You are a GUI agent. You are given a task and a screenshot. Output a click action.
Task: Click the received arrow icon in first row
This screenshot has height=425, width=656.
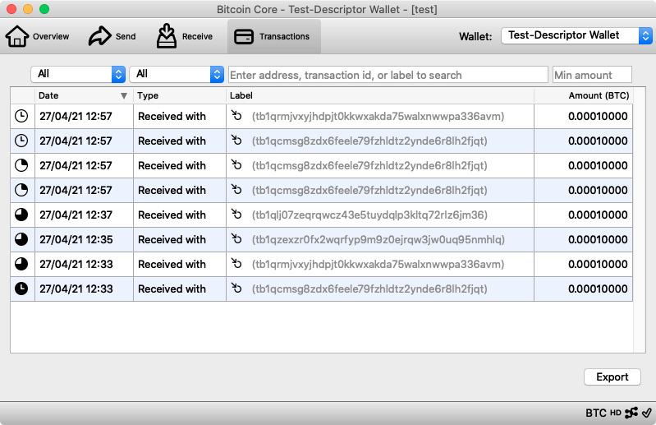click(x=236, y=115)
